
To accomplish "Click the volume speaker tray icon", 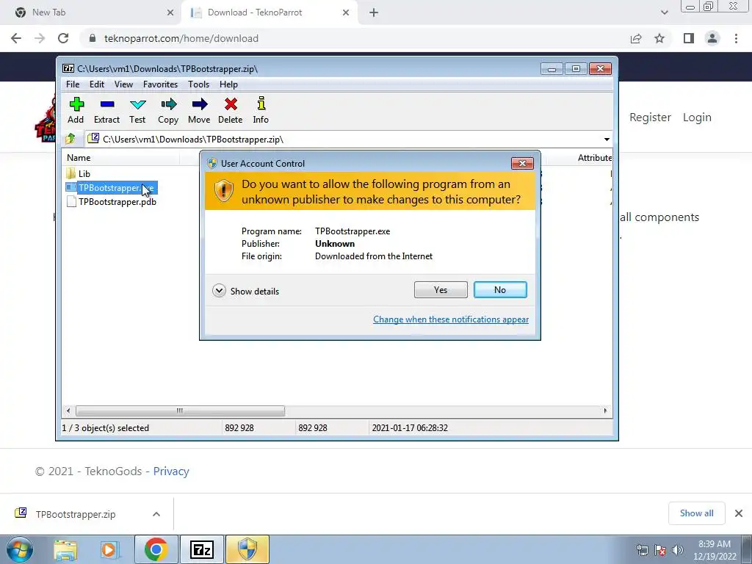I will (x=677, y=550).
